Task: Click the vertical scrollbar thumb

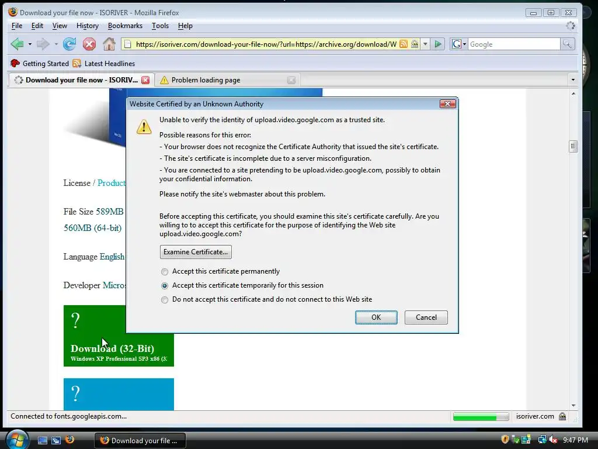Action: tap(573, 146)
